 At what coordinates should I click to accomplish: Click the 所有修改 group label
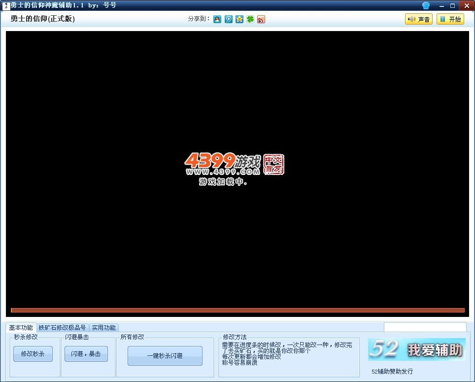(x=133, y=337)
